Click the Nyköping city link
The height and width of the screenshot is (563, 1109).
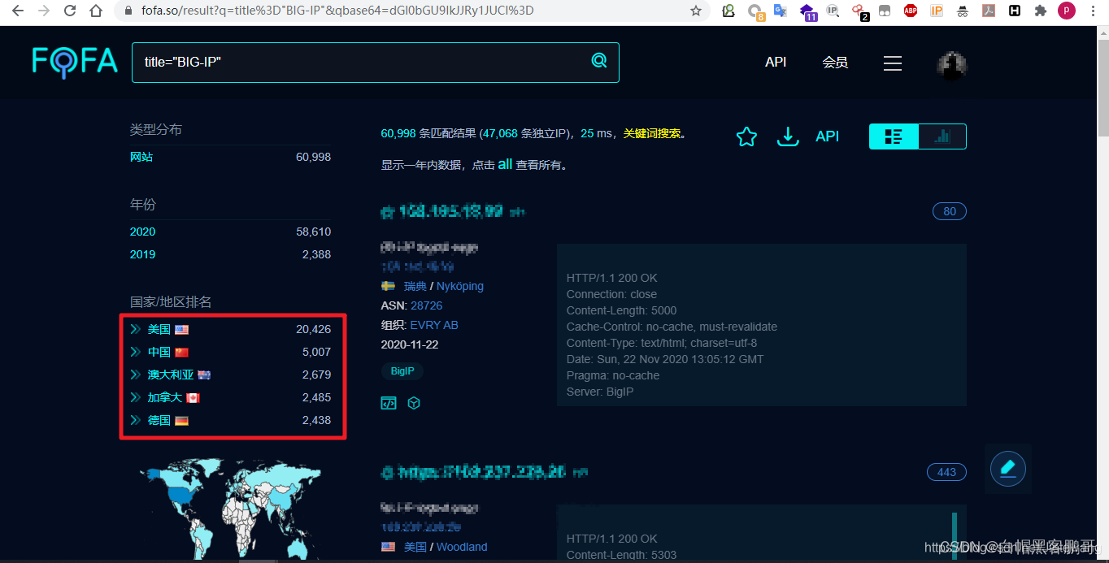tap(460, 286)
